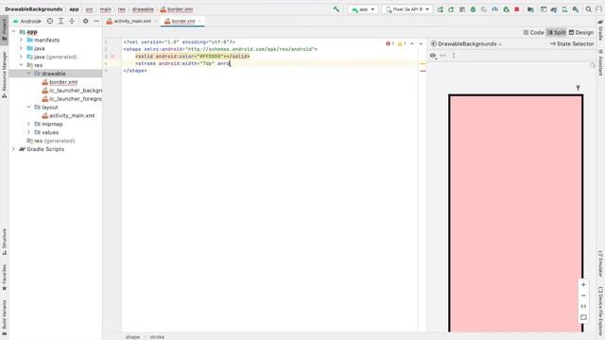Click the Search Everywhere magnifier icon
This screenshot has height=340, width=605.
click(x=588, y=9)
